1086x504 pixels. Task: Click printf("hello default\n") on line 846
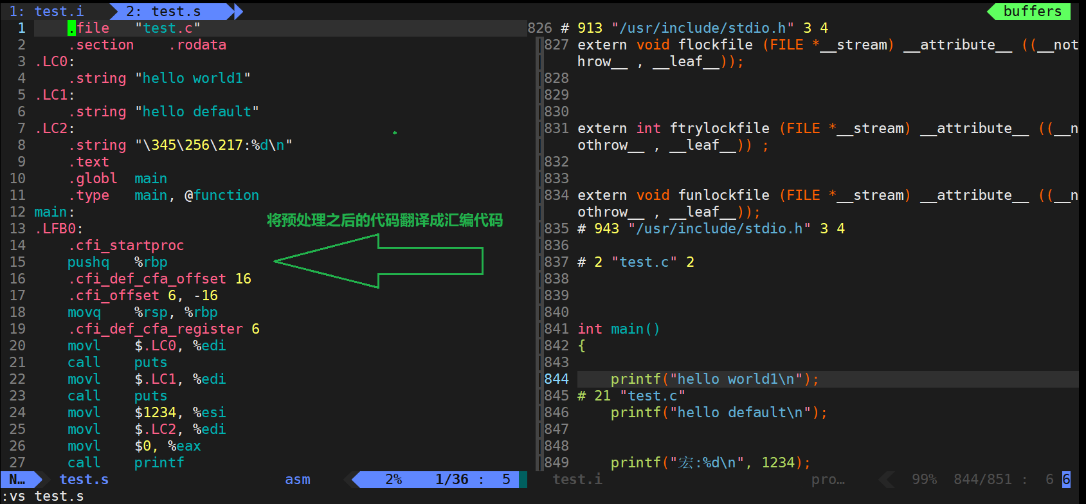click(x=719, y=412)
